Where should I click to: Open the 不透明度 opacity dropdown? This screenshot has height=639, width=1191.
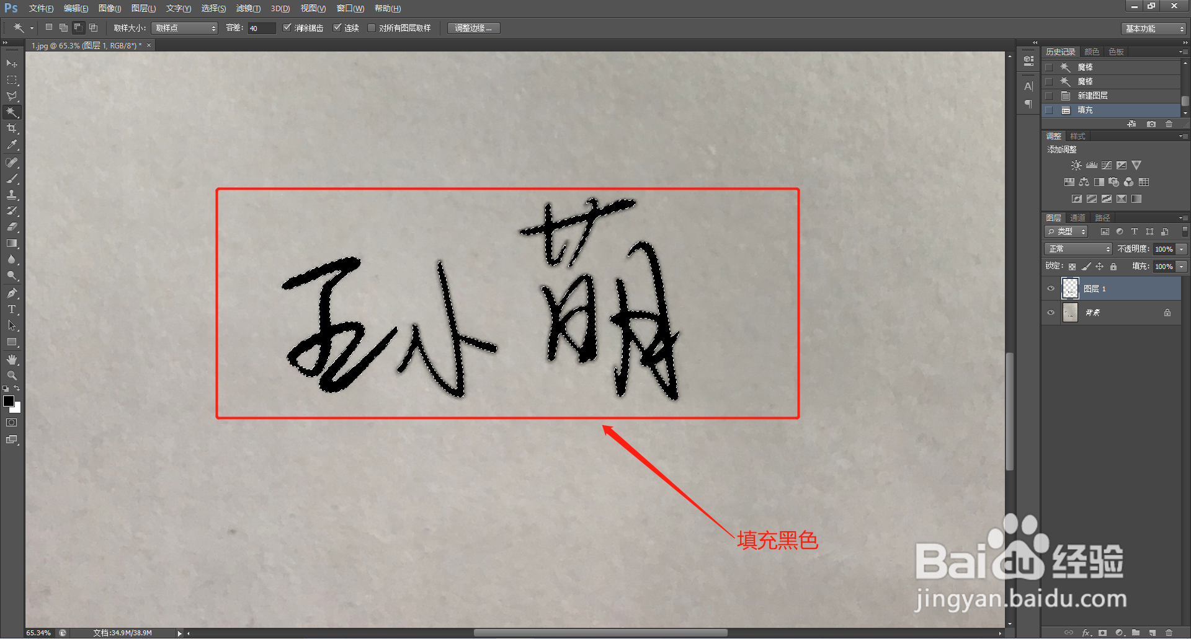click(x=1182, y=248)
